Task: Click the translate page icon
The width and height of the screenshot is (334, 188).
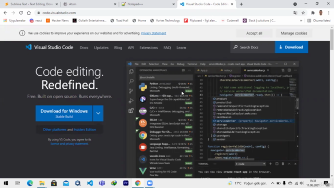Action: click(x=295, y=13)
